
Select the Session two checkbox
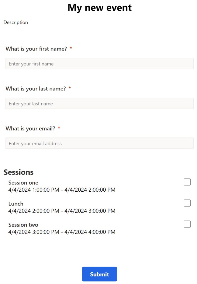[x=187, y=224]
